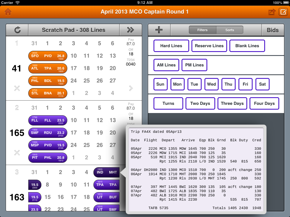Refresh the Scratch Pad list
The width and height of the screenshot is (290, 217).
pyautogui.click(x=17, y=30)
